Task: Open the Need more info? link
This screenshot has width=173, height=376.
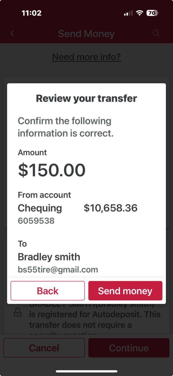Action: pyautogui.click(x=86, y=57)
